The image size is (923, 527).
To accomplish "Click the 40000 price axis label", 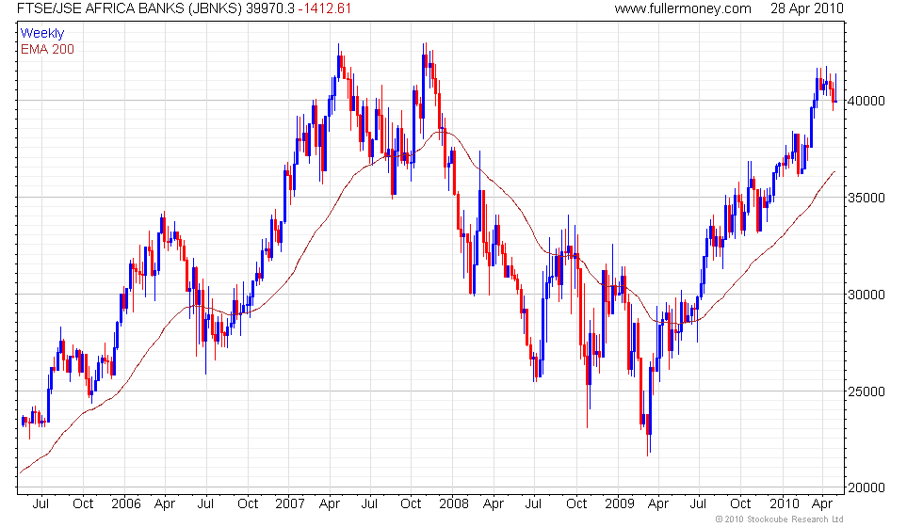I will (x=866, y=102).
